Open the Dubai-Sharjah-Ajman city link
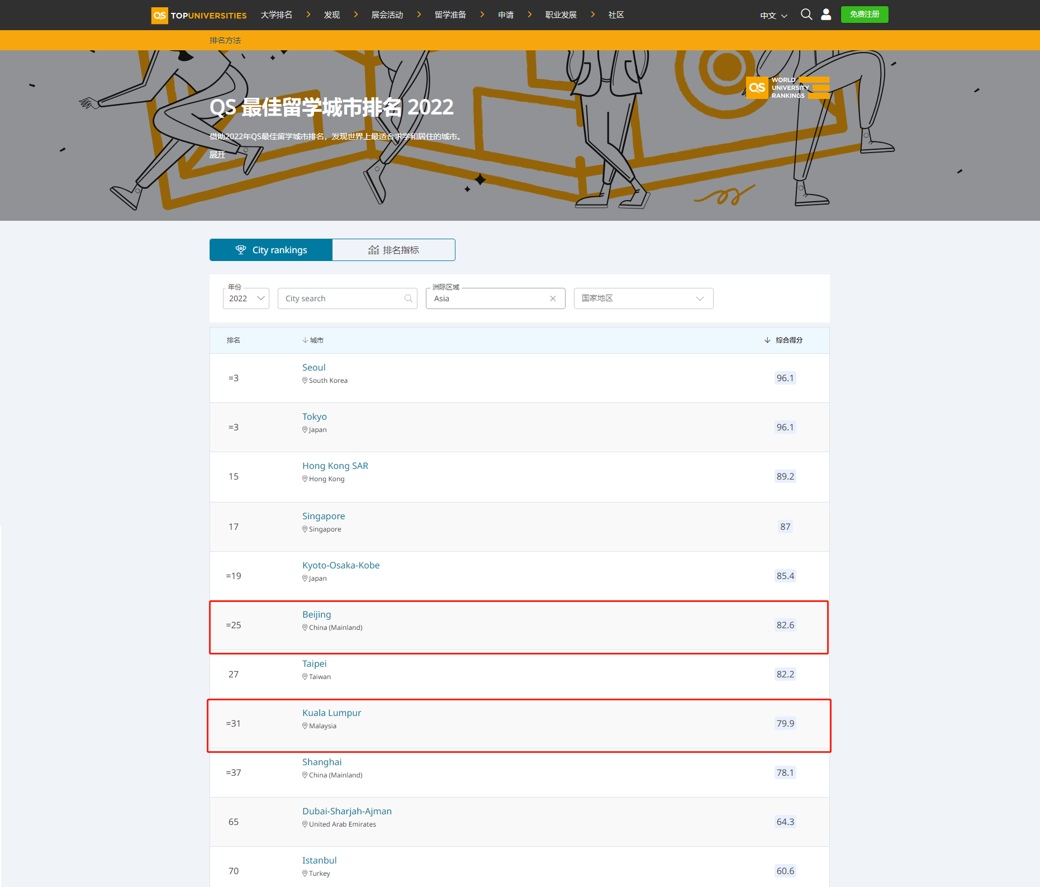The width and height of the screenshot is (1040, 887). [347, 811]
